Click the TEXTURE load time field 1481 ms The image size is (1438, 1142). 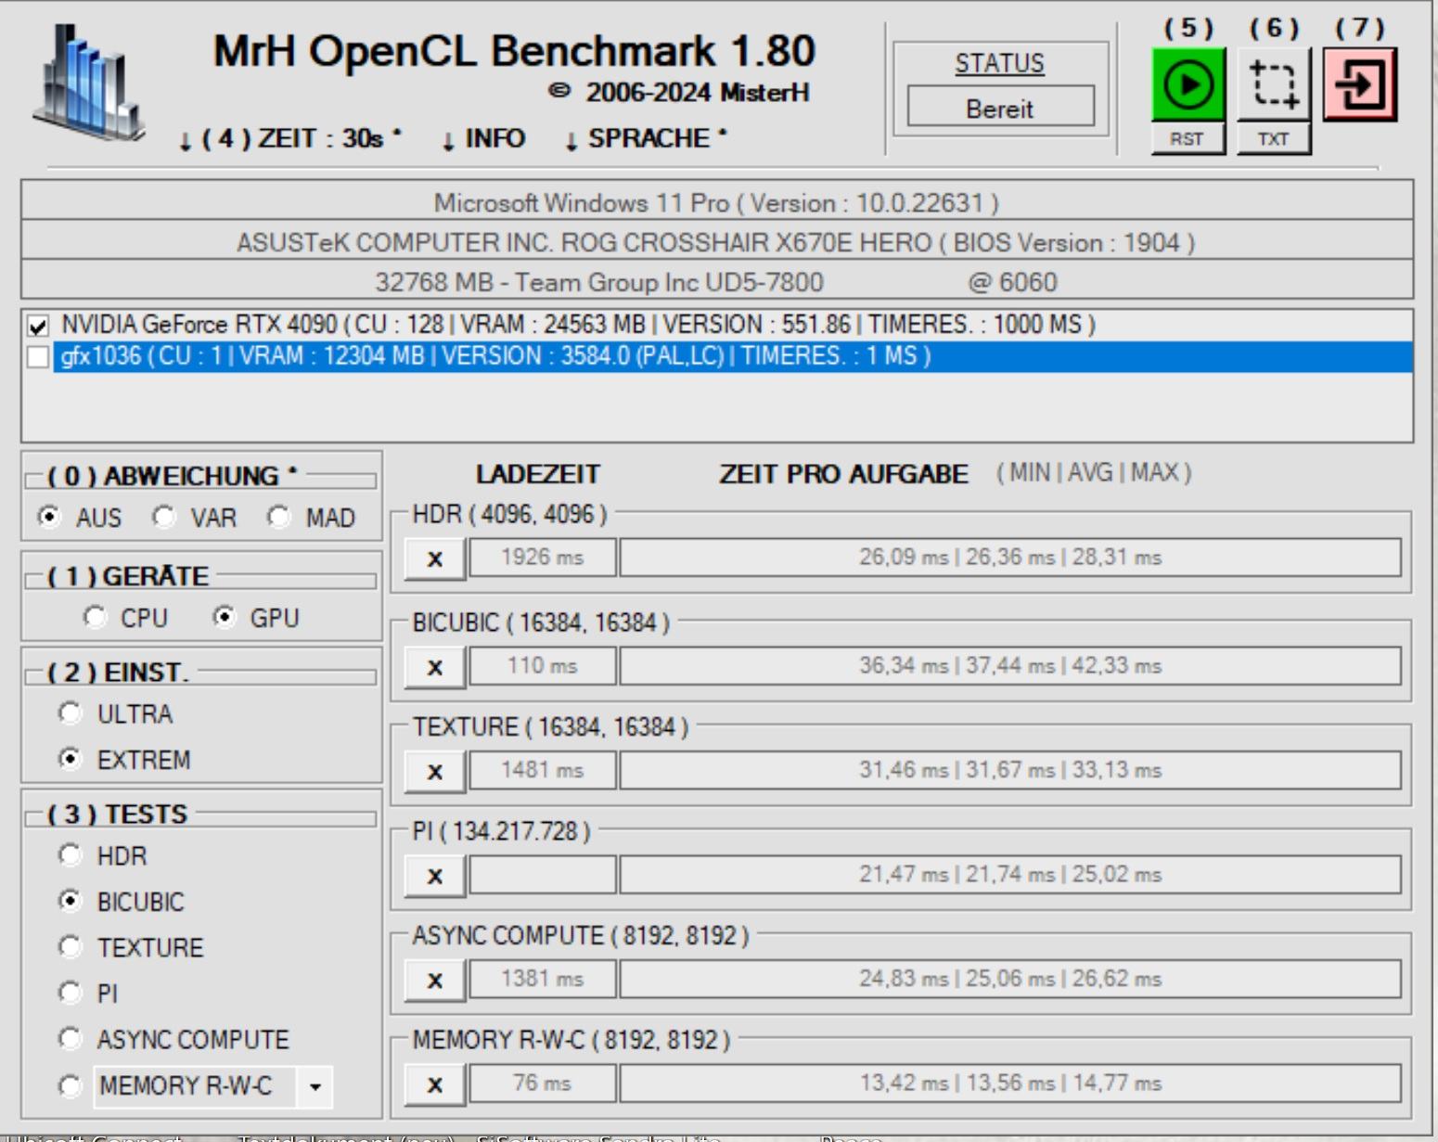tap(543, 770)
